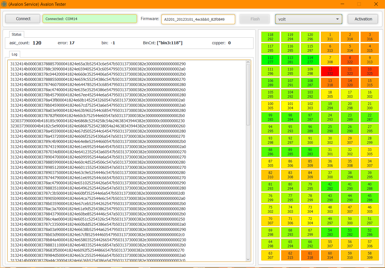Screen dimensions: 385x268
Task: Click log line starting 3132414b0000383788570
Action: [x=98, y=64]
